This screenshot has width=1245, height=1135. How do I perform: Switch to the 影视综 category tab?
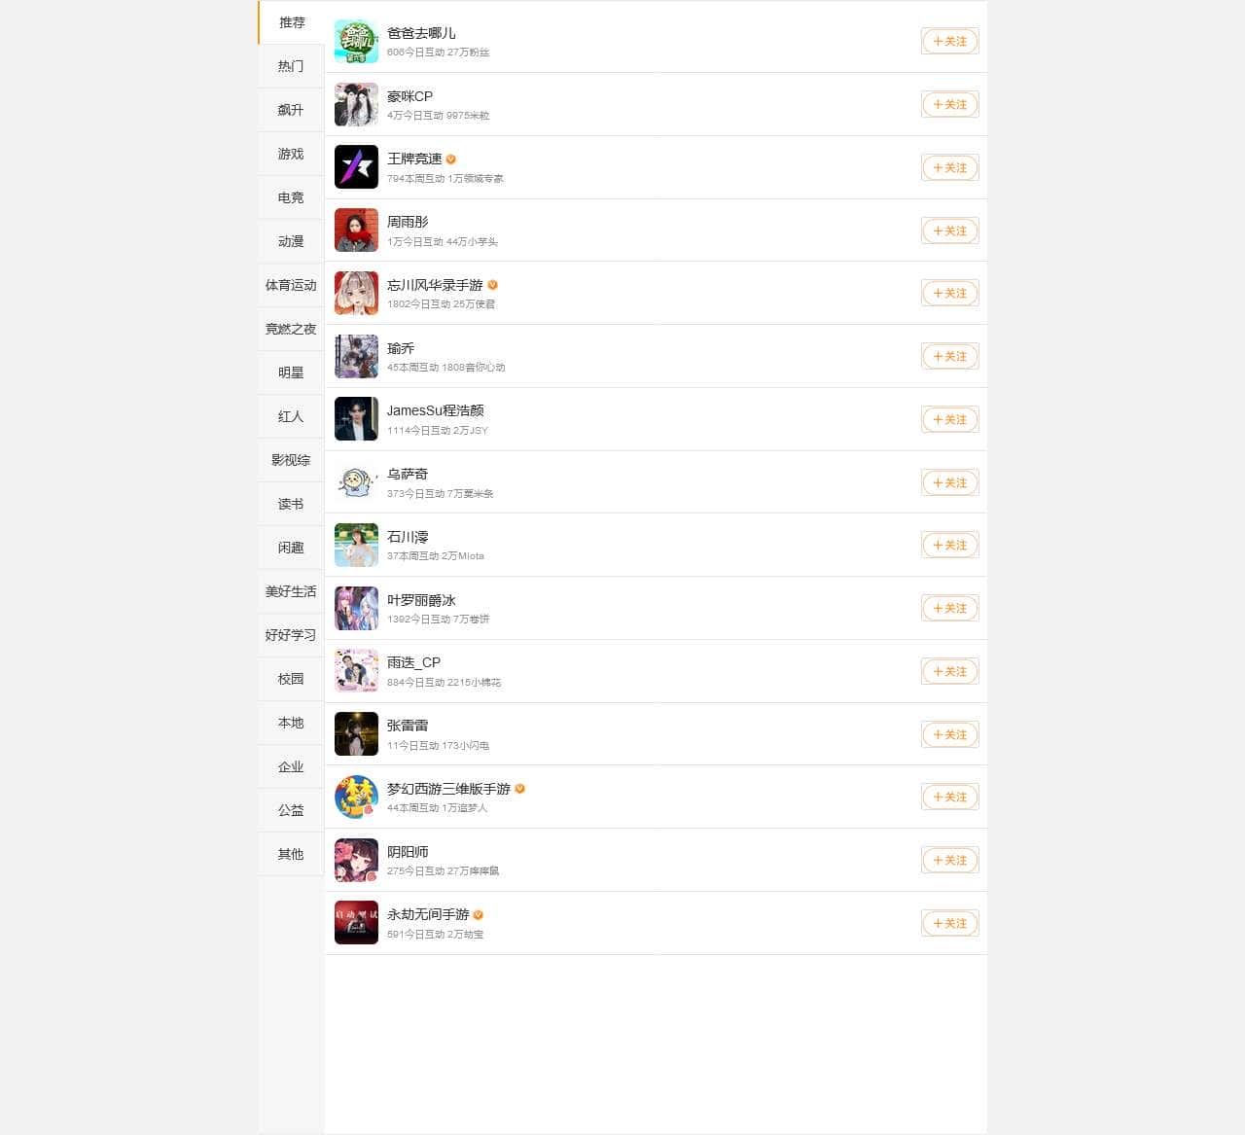[291, 460]
